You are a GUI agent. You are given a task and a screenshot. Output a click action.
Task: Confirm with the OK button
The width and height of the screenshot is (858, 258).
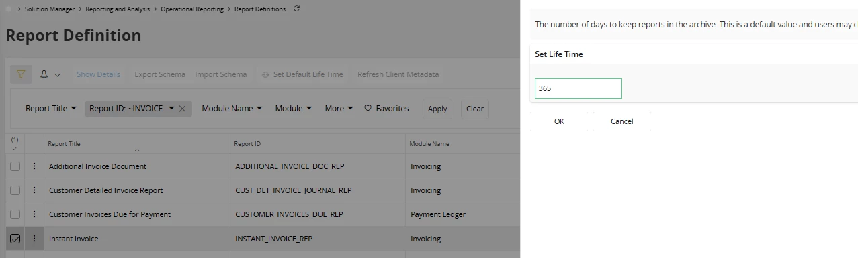click(559, 121)
